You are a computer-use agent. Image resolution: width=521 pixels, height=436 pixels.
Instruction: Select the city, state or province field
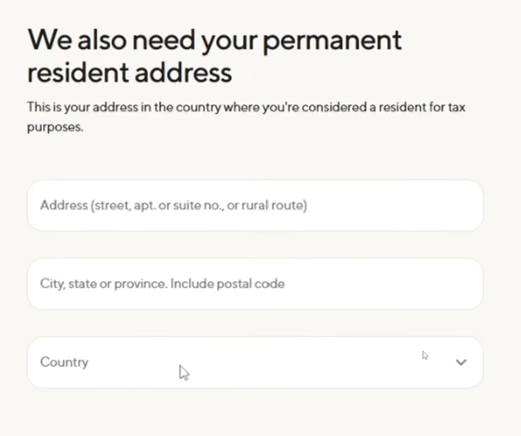click(x=255, y=284)
